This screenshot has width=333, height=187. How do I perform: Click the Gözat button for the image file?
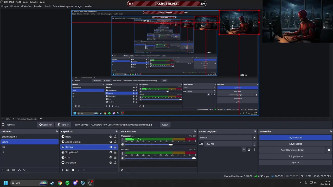point(165,125)
